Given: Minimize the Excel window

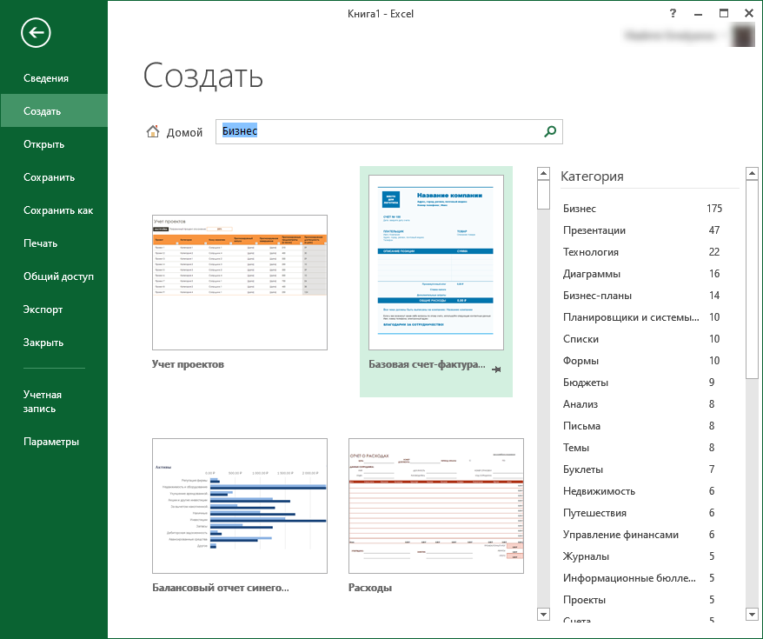Looking at the screenshot, I should click(x=699, y=14).
